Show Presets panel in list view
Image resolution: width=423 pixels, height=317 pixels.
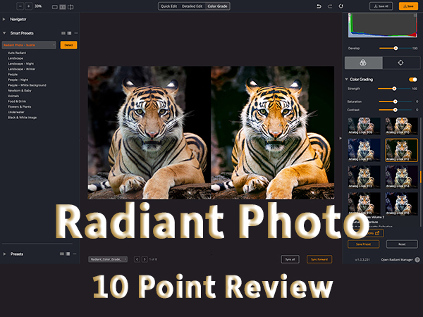(68, 254)
